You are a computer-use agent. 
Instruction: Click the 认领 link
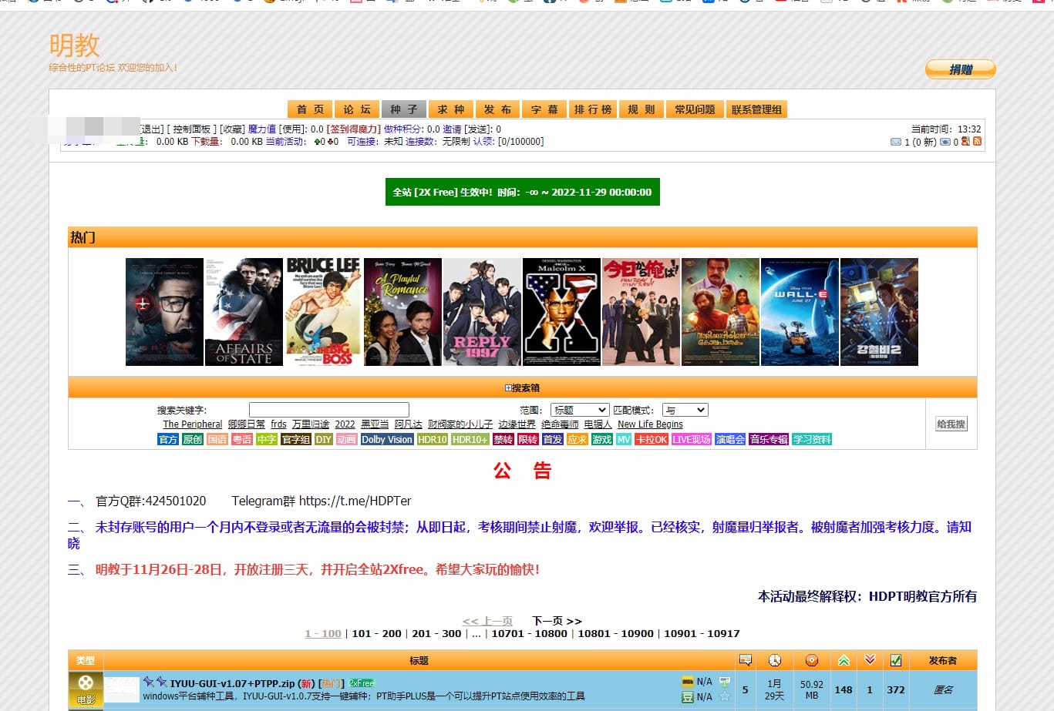click(483, 142)
